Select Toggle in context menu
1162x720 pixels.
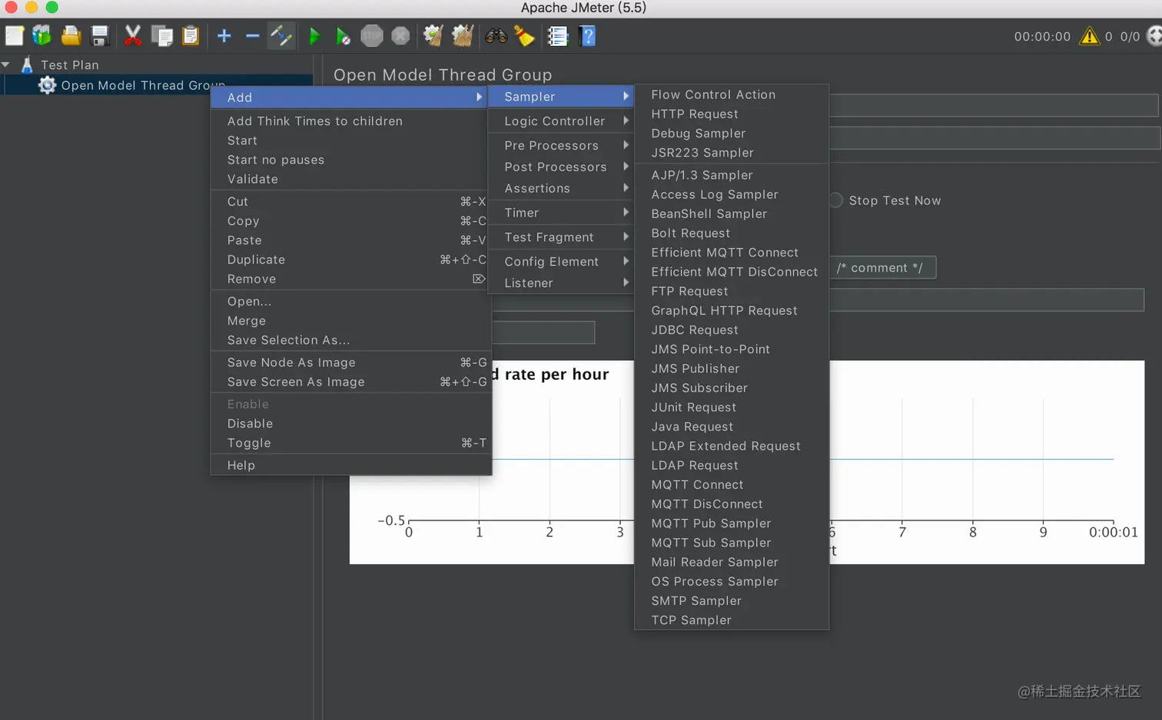click(351, 443)
